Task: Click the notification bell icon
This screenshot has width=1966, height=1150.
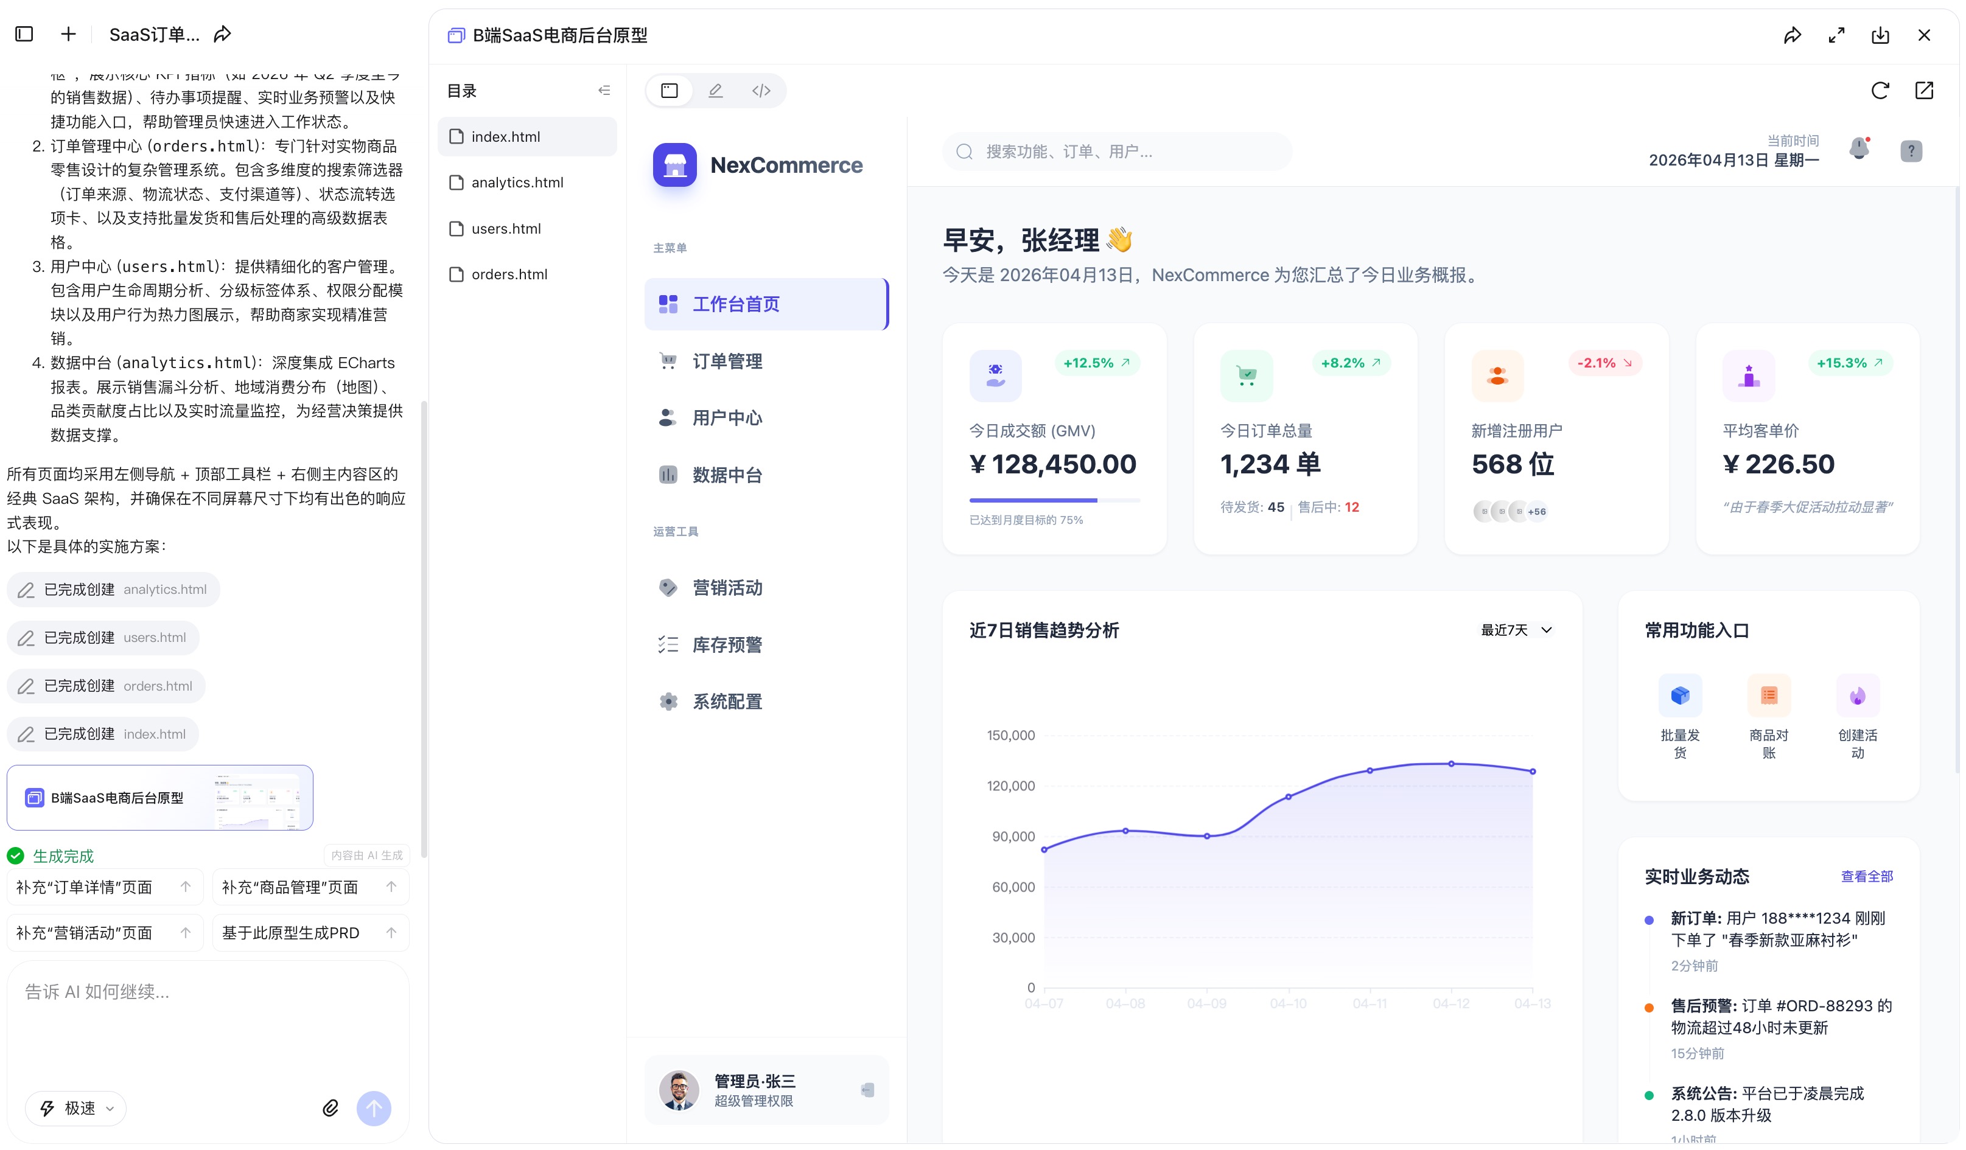Action: 1859,149
